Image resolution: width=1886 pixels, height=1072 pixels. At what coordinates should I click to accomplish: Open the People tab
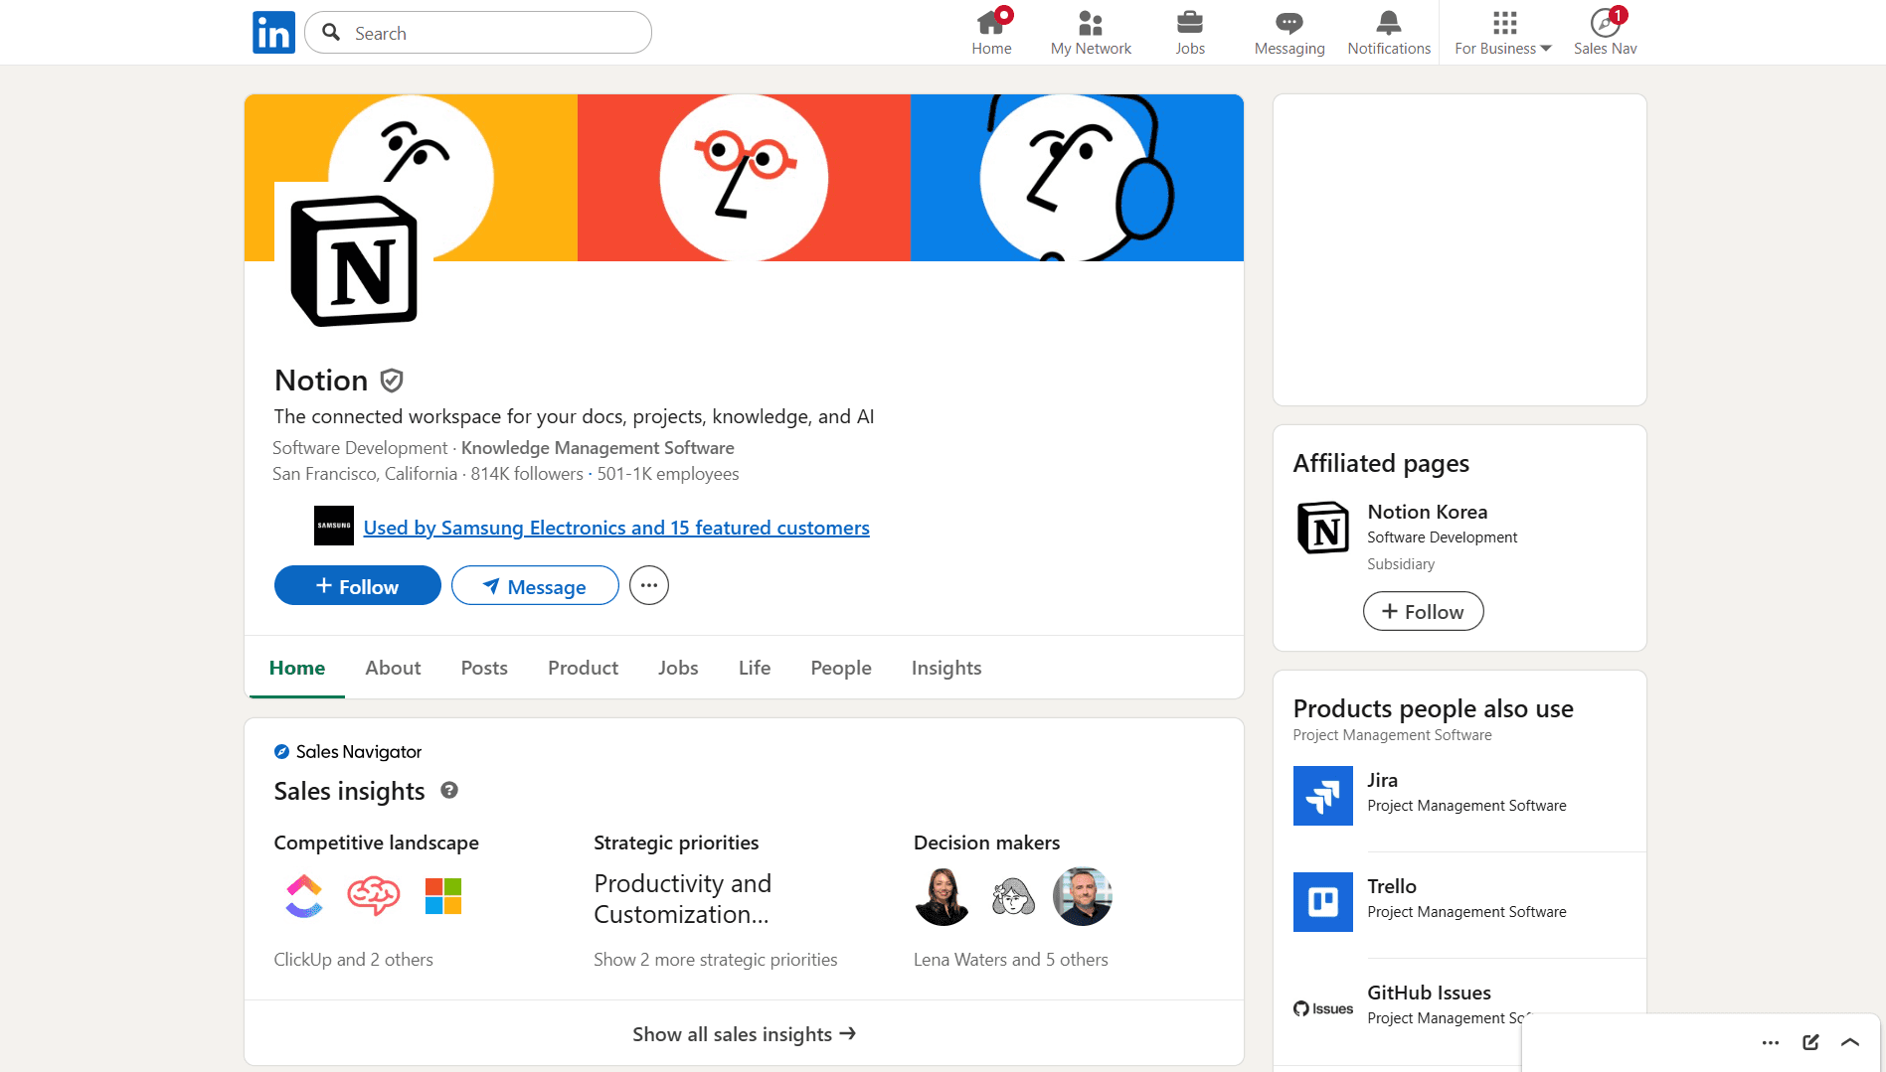click(x=840, y=668)
